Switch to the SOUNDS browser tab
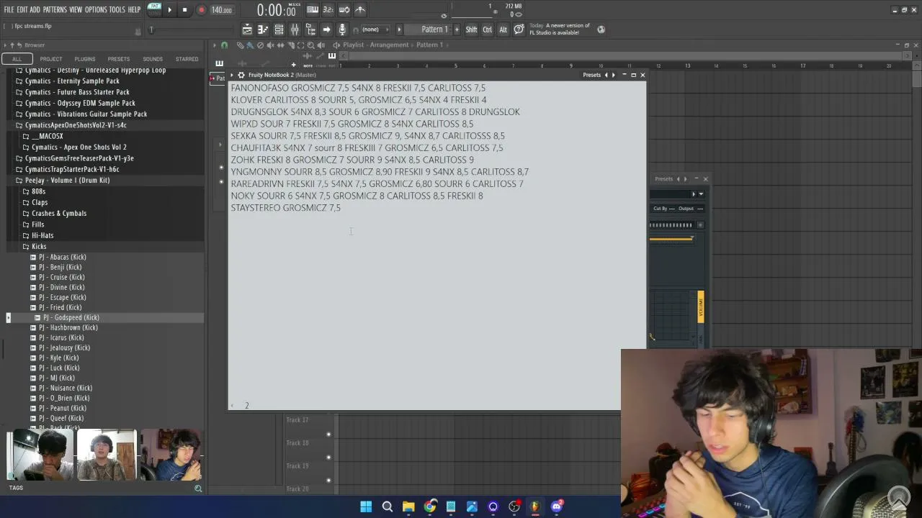This screenshot has width=922, height=518. (153, 59)
